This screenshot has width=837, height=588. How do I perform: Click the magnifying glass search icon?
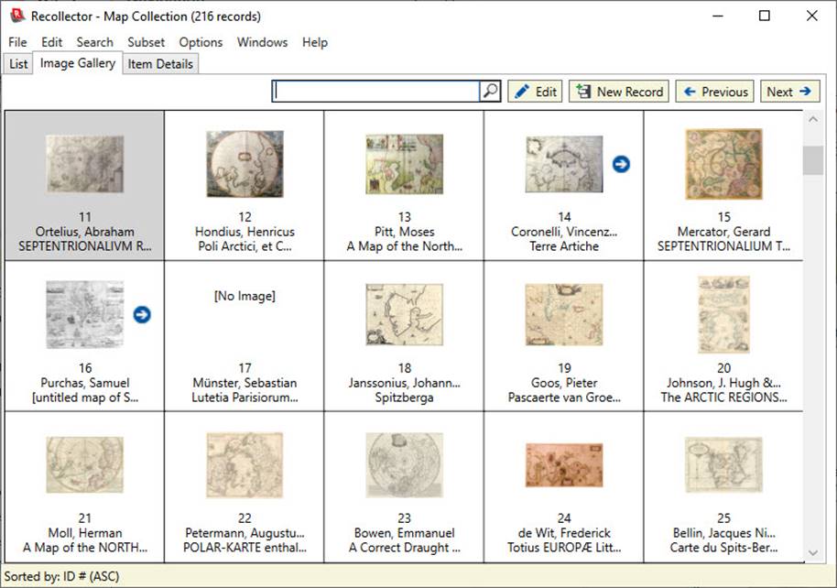(x=490, y=91)
